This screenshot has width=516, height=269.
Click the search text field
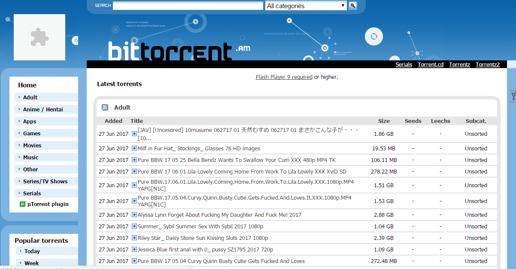[188, 6]
